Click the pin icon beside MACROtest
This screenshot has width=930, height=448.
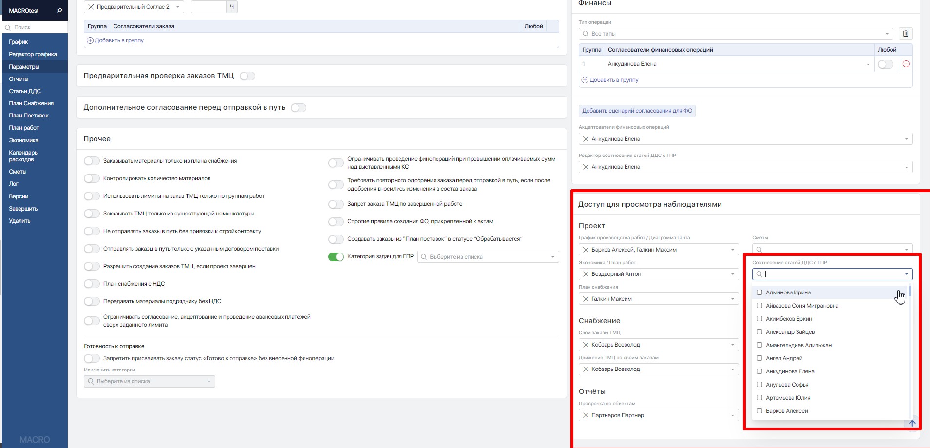click(60, 10)
